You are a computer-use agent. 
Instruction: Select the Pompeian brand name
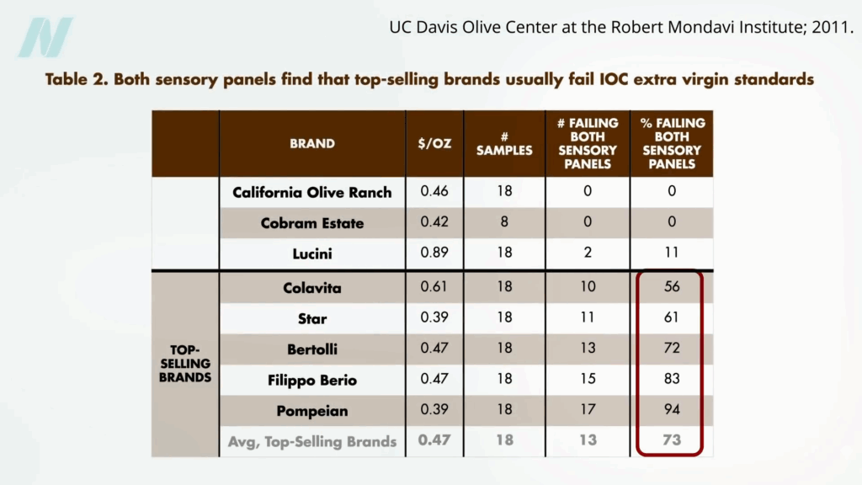click(x=311, y=411)
